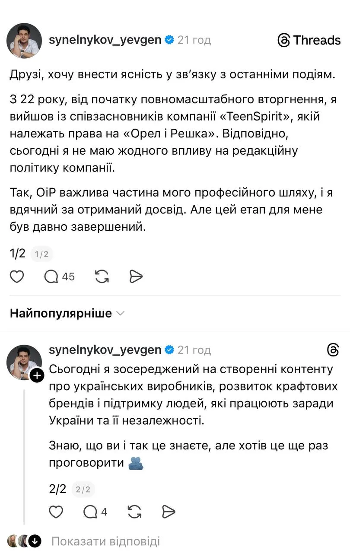Like the second post with the heart
350x553 pixels.
tap(56, 512)
